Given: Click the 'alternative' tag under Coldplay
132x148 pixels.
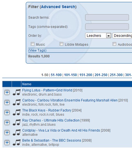Looking at the screenshot, I should tap(30, 134).
